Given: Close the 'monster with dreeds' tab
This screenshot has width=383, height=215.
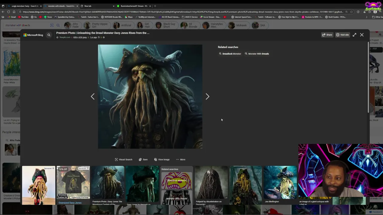Looking at the screenshot, I should click(77, 6).
